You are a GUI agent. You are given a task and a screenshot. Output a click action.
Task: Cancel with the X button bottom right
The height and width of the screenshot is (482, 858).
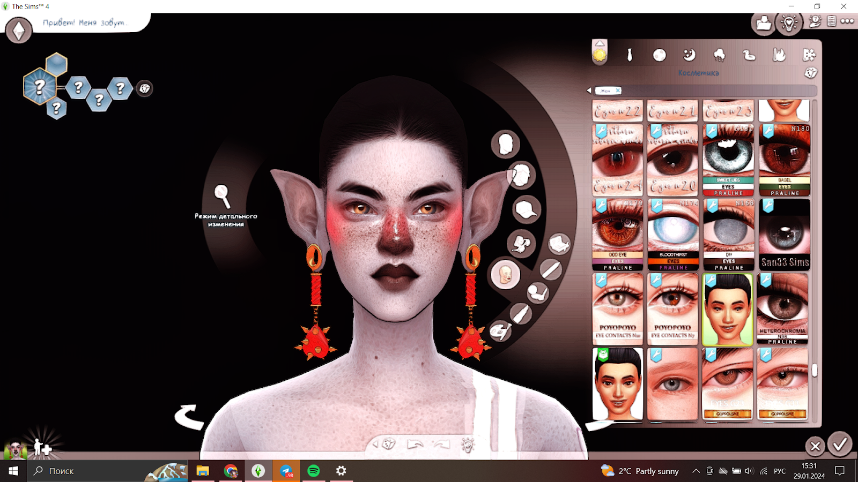[815, 446]
